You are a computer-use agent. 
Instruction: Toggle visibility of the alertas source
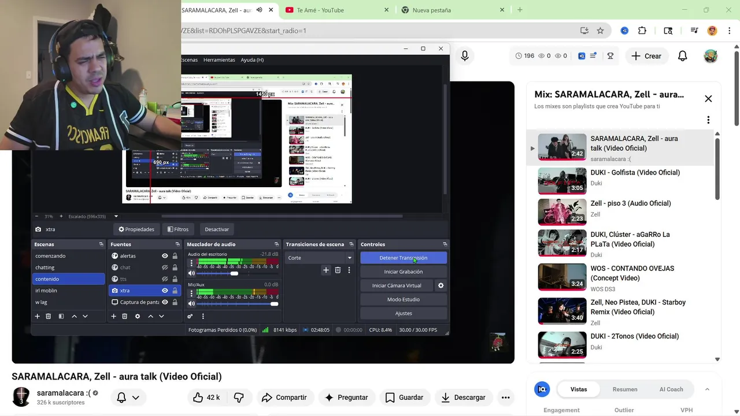165,256
